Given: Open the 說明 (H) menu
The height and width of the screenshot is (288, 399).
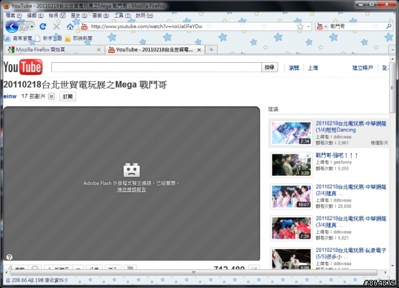Looking at the screenshot, I should [x=144, y=16].
